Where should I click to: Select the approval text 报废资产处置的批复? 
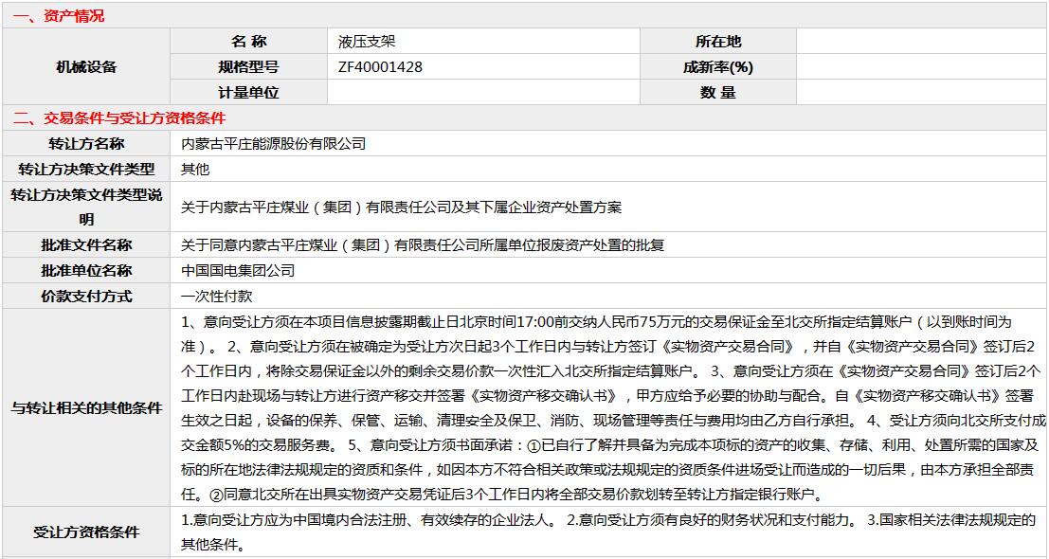click(x=423, y=245)
